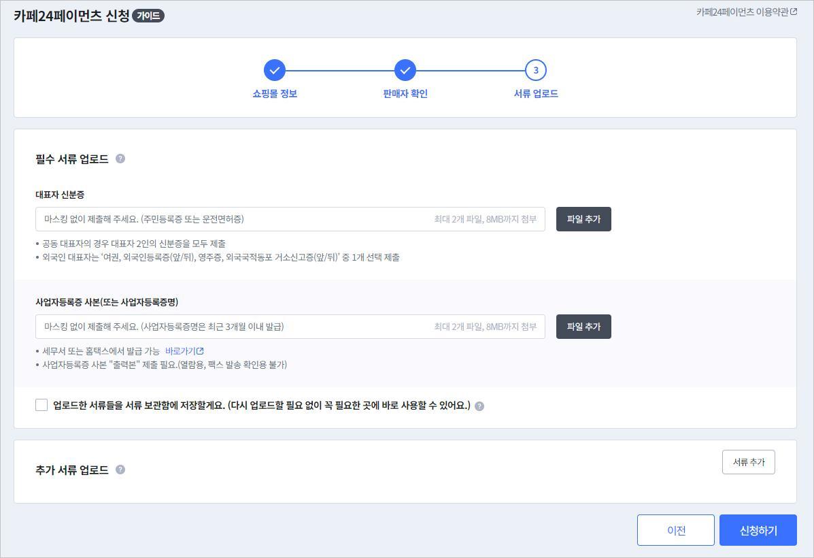
Task: Click the 대표자 신분증 label
Action: [x=60, y=195]
